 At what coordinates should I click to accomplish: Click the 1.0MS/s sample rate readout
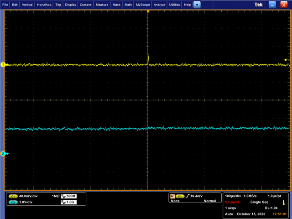coord(250,196)
